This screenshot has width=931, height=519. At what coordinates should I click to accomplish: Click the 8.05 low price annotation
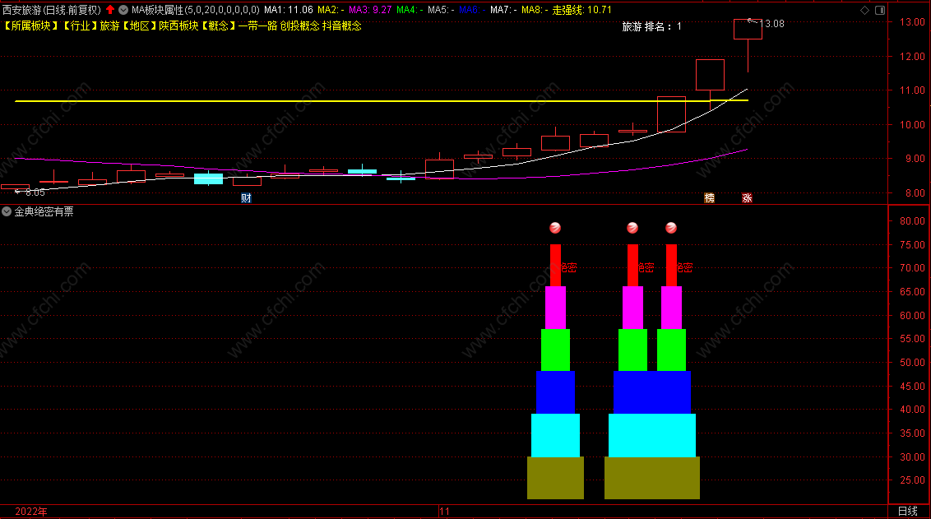35,192
